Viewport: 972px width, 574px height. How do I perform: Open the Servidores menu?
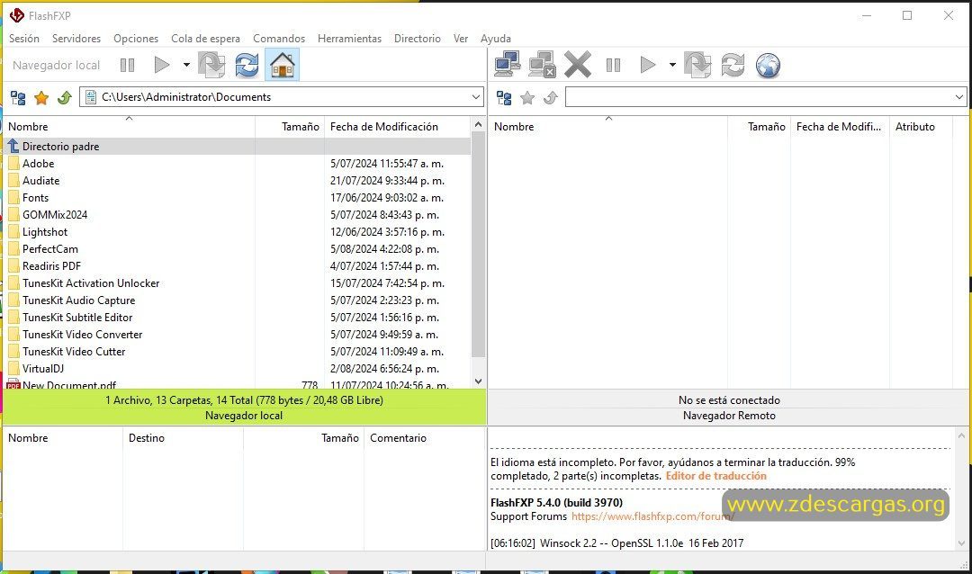pos(76,39)
